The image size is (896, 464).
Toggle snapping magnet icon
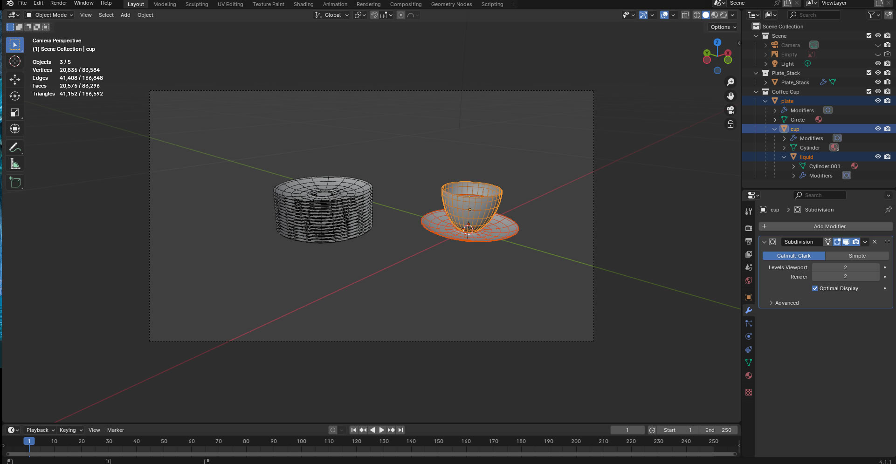pos(374,15)
